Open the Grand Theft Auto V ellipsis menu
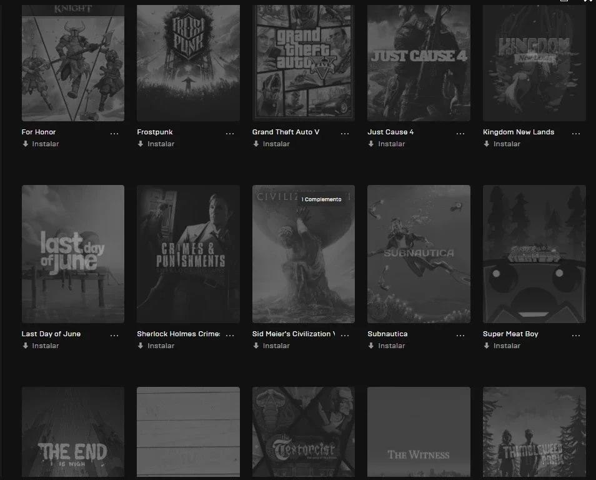 click(345, 133)
